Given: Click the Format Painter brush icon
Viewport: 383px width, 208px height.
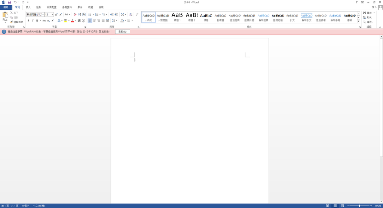Looking at the screenshot, I should point(12,22).
